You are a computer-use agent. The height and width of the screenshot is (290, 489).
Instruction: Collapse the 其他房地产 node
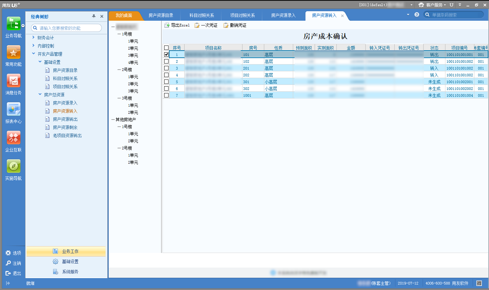point(113,120)
